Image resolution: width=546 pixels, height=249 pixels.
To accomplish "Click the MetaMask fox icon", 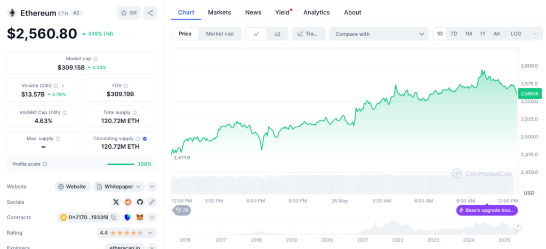I will tap(140, 218).
